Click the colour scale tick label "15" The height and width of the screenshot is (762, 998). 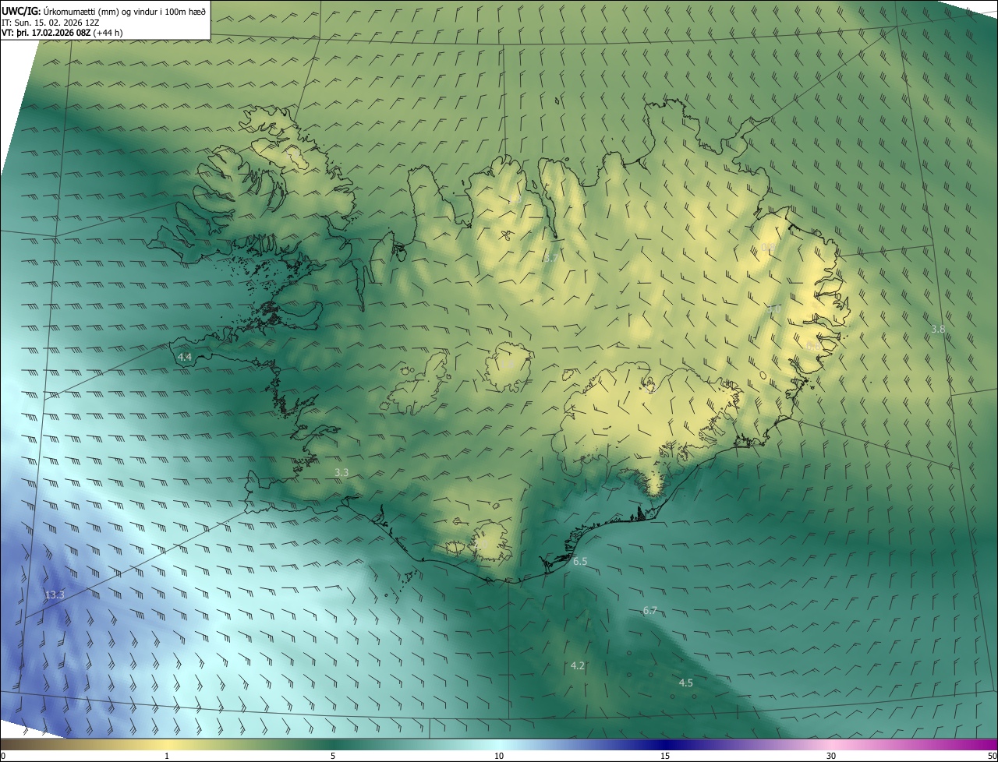pyautogui.click(x=665, y=756)
